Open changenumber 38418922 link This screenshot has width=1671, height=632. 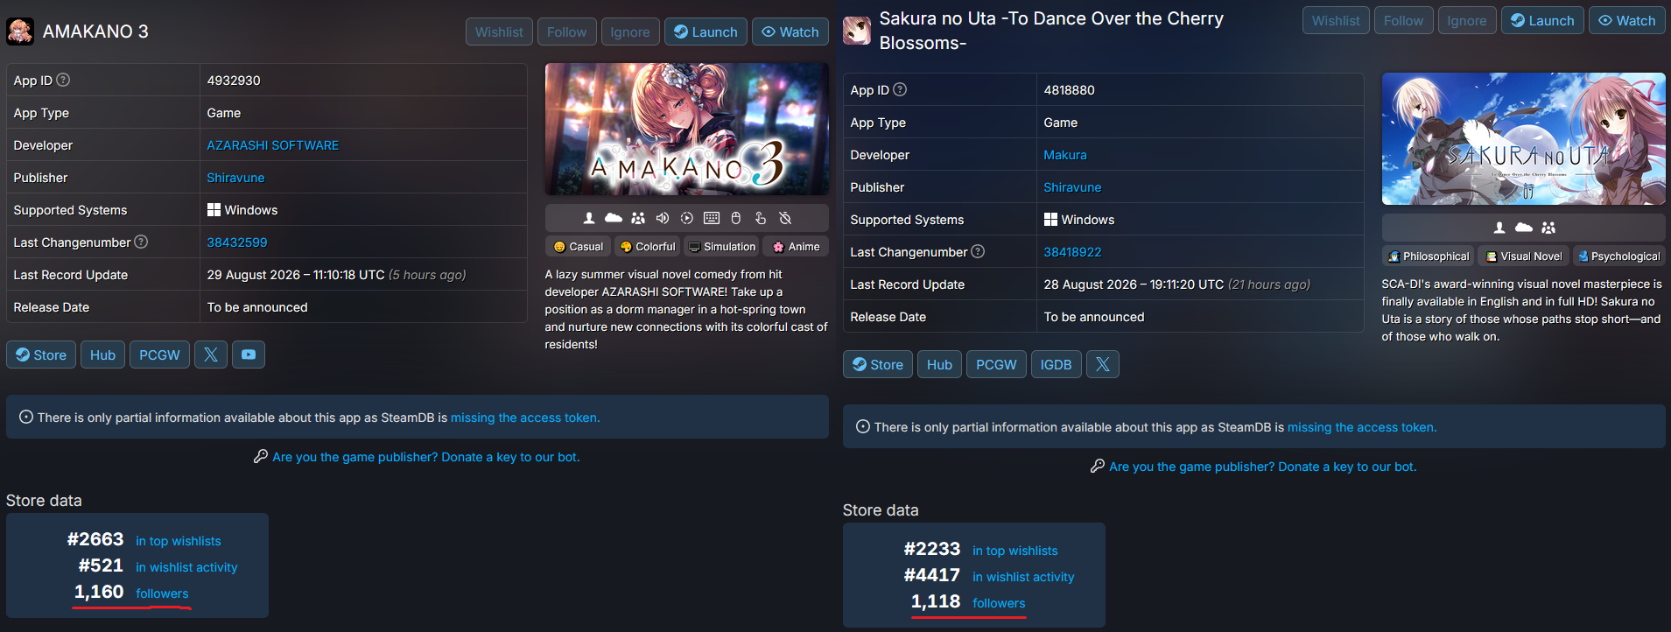[x=1072, y=252]
